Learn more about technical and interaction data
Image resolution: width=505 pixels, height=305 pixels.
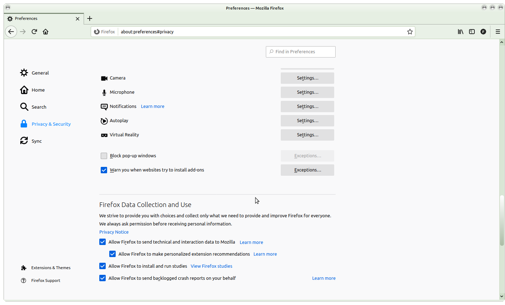[x=251, y=243]
